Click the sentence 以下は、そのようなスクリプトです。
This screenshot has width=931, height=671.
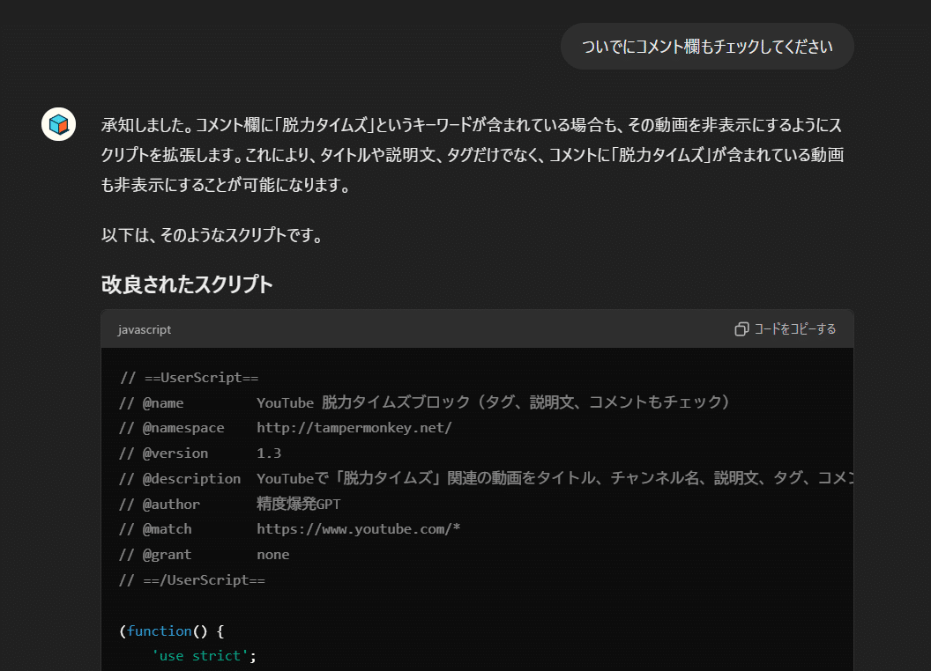[x=212, y=236]
